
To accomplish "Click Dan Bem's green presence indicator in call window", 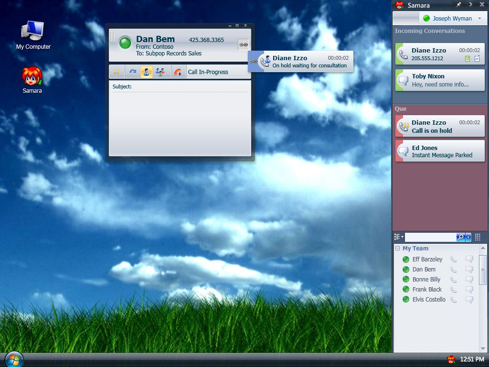I will (x=126, y=43).
